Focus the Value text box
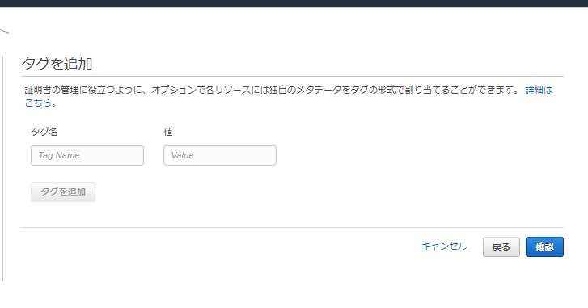Image resolution: width=588 pixels, height=308 pixels. [x=220, y=155]
